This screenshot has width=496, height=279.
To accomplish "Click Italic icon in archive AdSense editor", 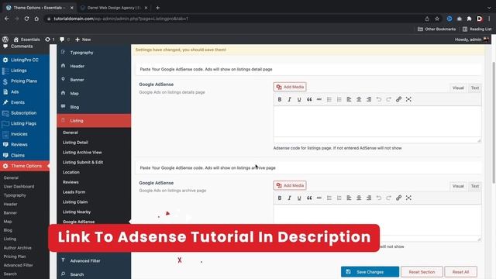I will [x=289, y=198].
